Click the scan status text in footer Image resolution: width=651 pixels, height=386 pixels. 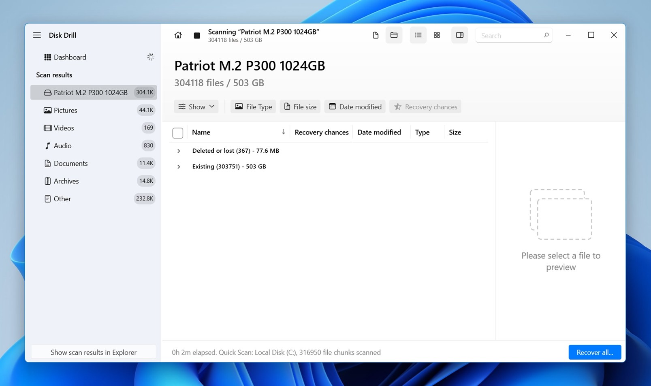[276, 352]
